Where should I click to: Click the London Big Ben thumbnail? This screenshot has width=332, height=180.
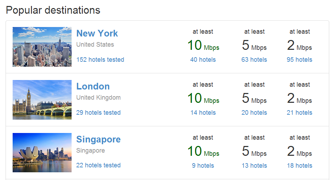coord(42,100)
